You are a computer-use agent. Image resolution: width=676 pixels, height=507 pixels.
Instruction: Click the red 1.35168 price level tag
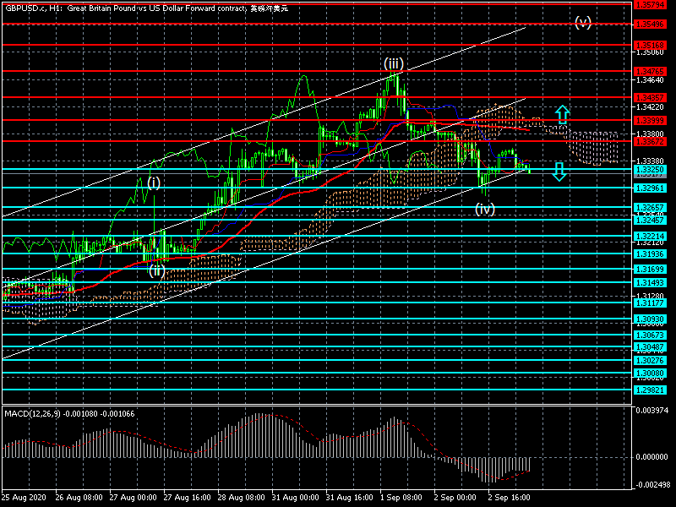(x=650, y=45)
